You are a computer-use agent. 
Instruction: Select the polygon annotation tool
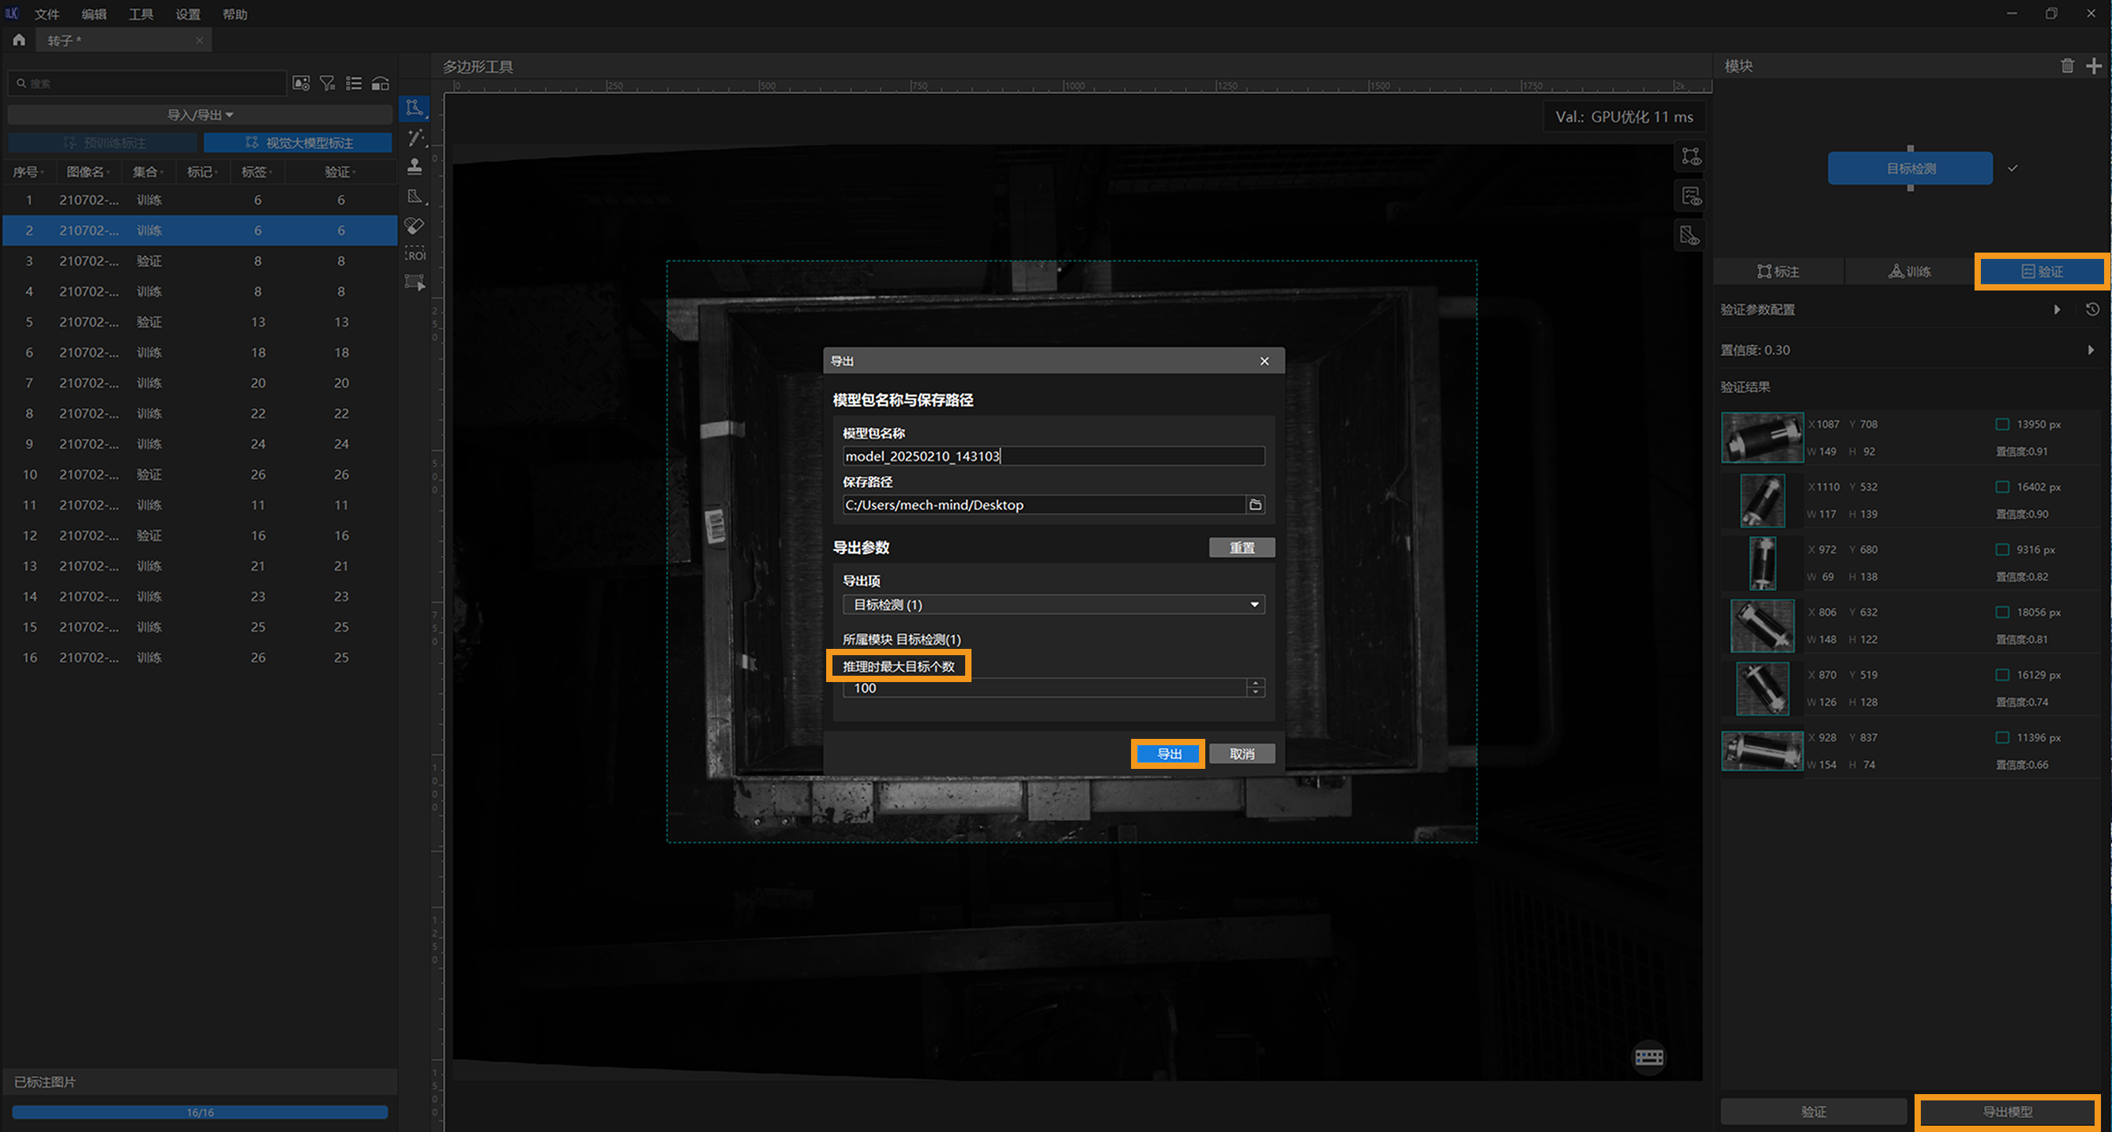coord(414,108)
